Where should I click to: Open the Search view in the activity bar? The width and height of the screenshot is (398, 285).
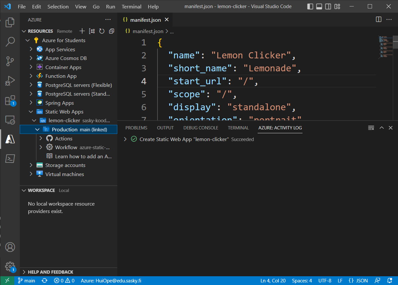[x=10, y=42]
